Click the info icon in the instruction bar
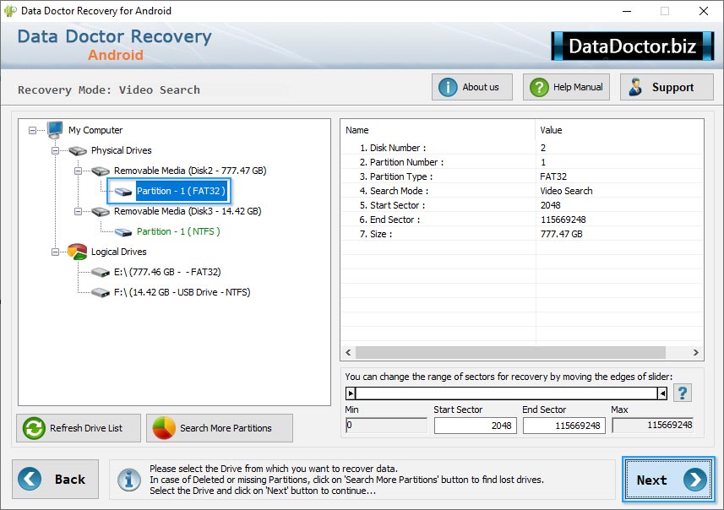 pyautogui.click(x=129, y=479)
